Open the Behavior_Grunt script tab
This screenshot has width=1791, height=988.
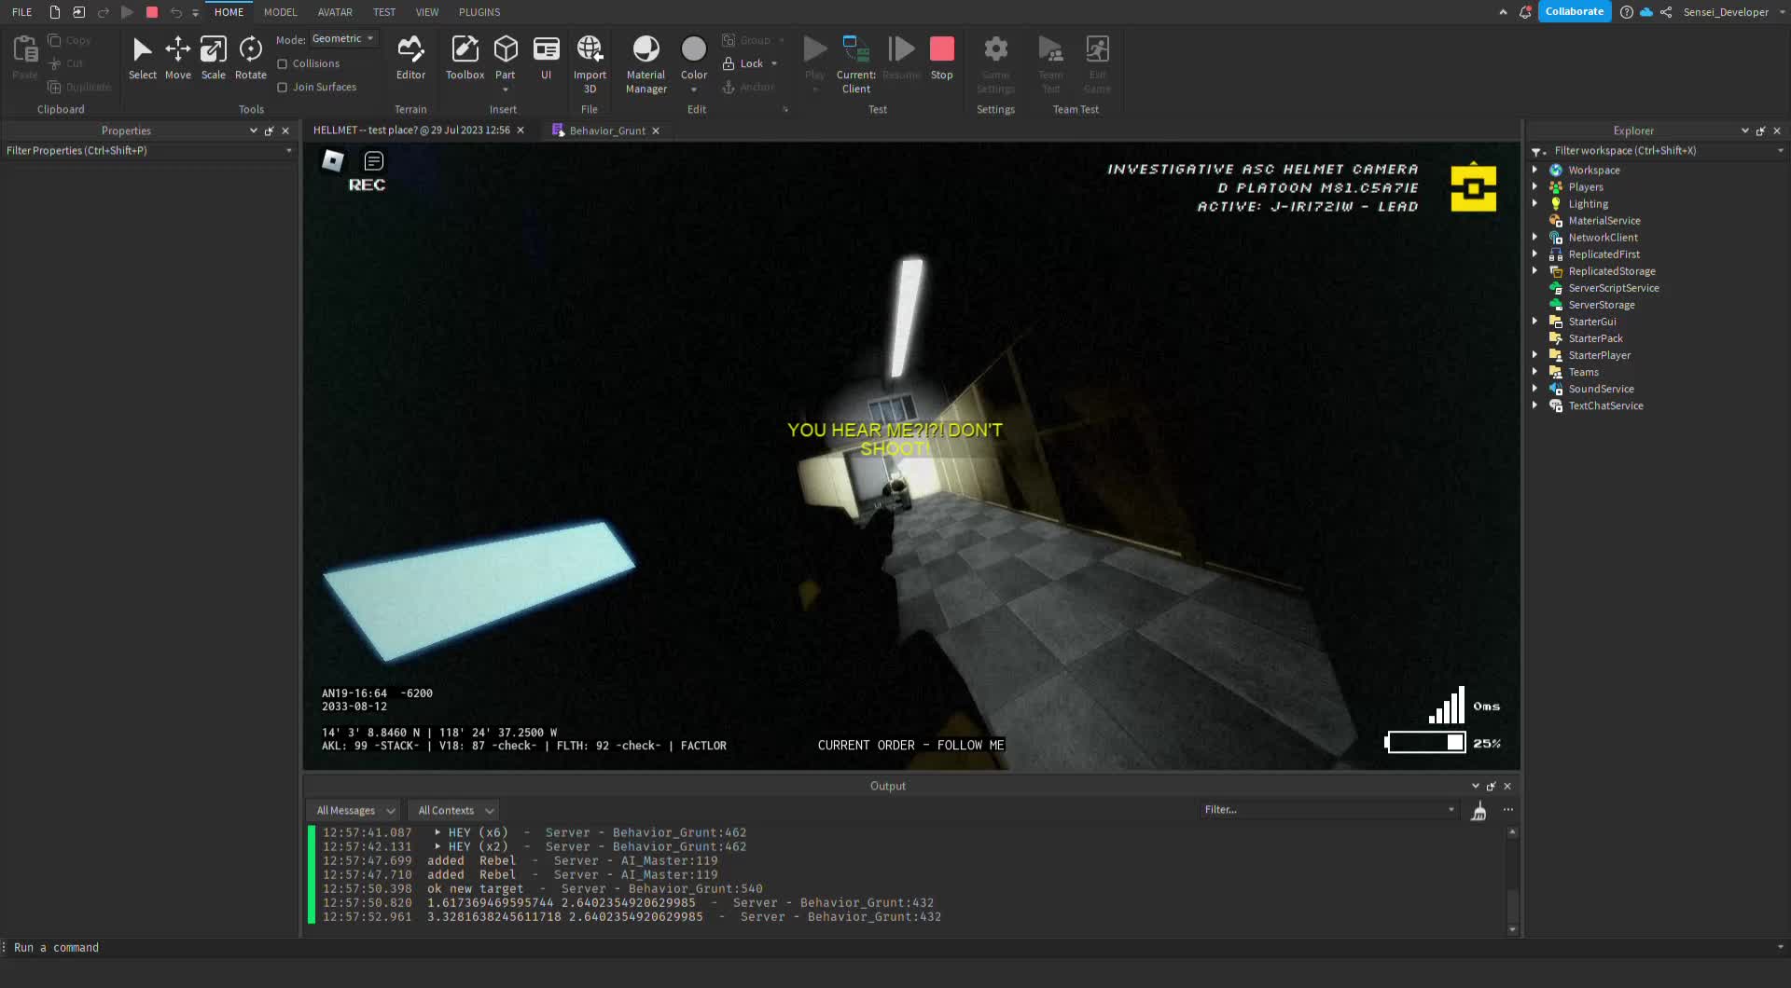click(606, 130)
